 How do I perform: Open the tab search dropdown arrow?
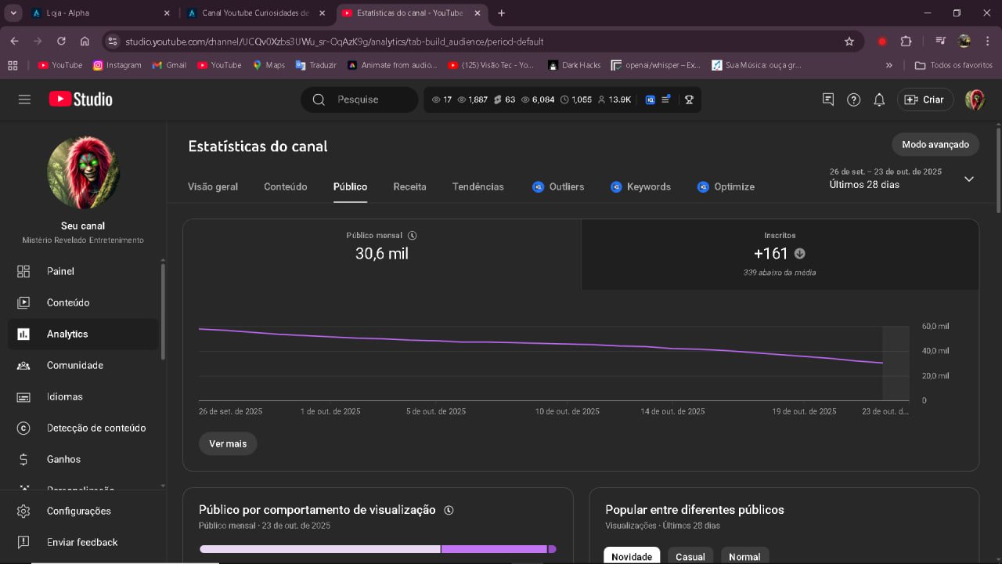tap(14, 13)
